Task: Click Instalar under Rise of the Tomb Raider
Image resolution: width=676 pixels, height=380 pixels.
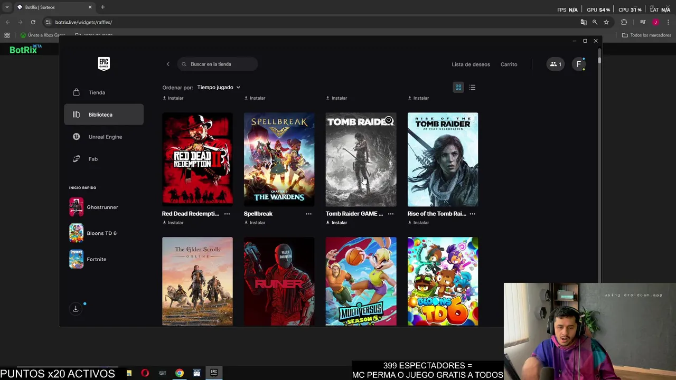Action: (418, 223)
